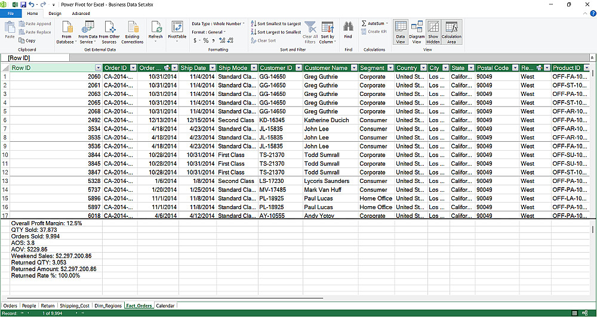Open From Data Service import option
597x317 pixels.
pyautogui.click(x=88, y=32)
